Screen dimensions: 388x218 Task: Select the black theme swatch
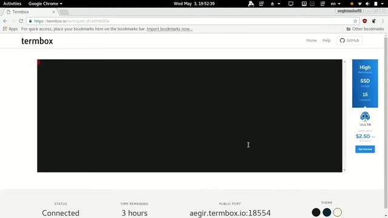pos(316,213)
